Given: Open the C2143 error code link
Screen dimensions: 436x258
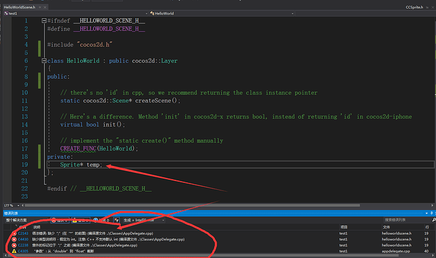Looking at the screenshot, I should pos(23,233).
